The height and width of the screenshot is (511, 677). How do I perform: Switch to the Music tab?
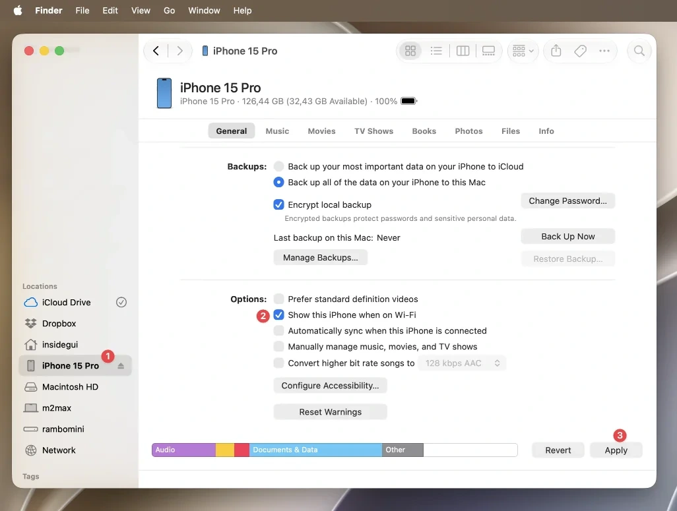277,131
